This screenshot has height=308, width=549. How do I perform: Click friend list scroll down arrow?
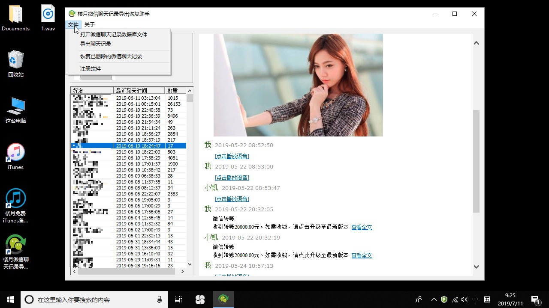190,264
